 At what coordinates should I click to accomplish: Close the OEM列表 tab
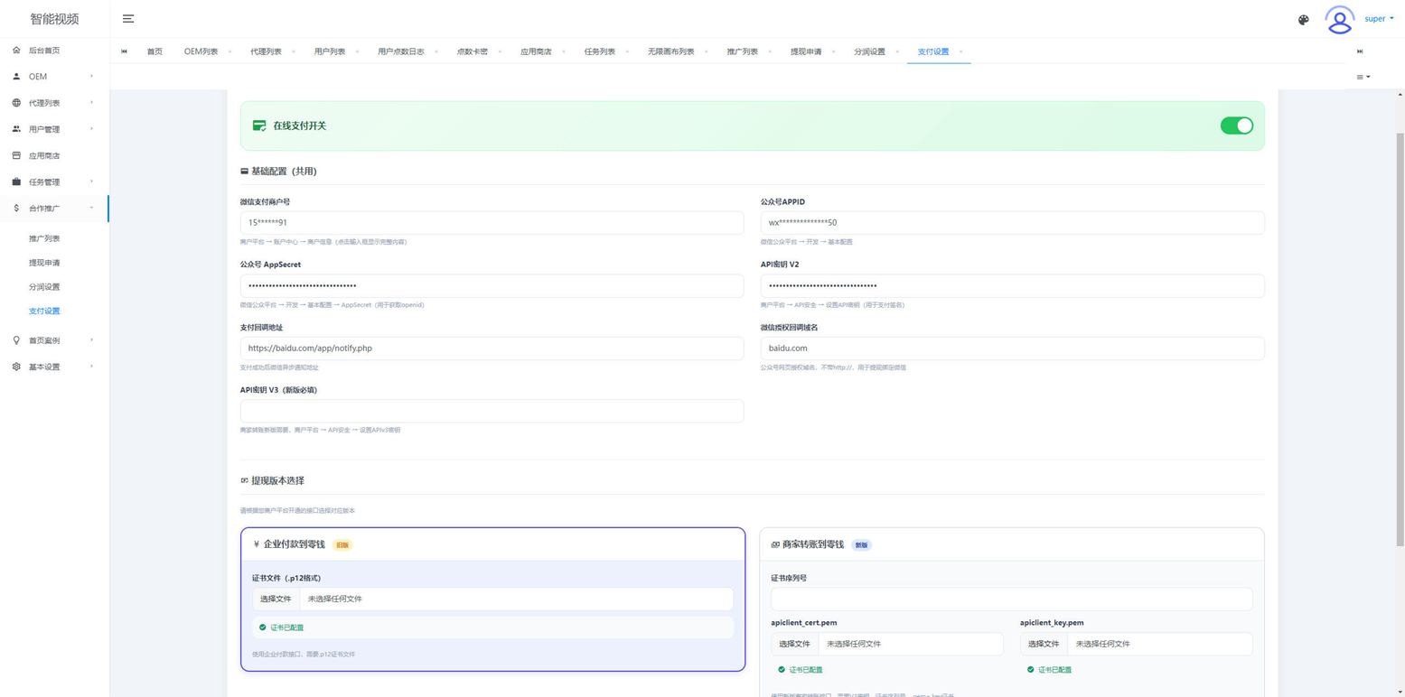229,51
